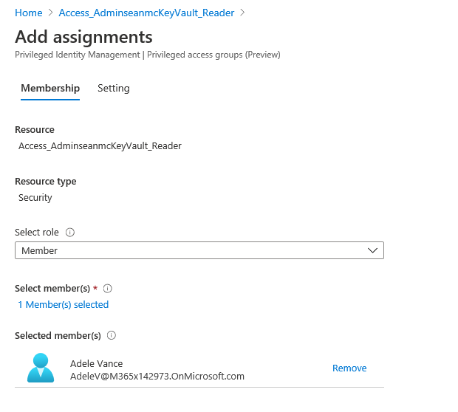Screen dimensions: 458x412
Task: Click the info icon beside Select member(s)
Action: pos(107,288)
